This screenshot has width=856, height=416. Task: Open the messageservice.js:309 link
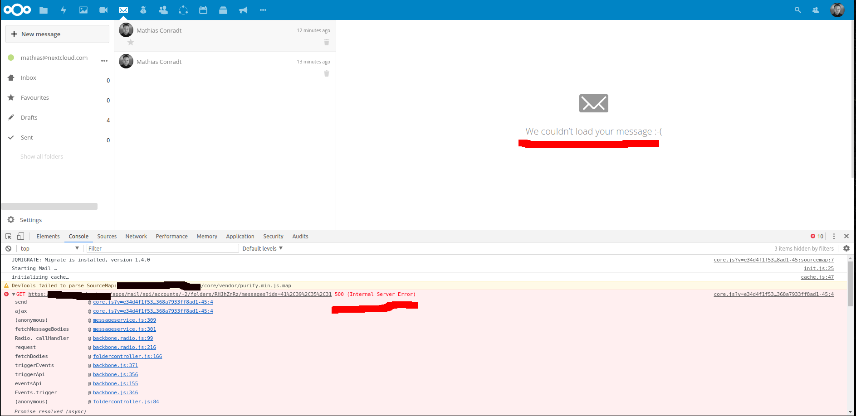(x=124, y=320)
